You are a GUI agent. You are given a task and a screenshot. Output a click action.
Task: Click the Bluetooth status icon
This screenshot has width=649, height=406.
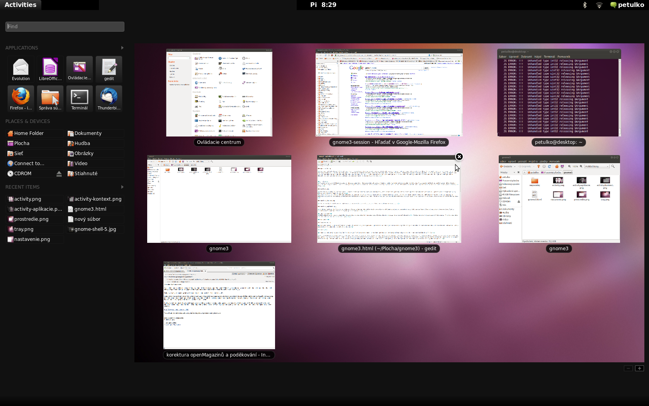(584, 5)
